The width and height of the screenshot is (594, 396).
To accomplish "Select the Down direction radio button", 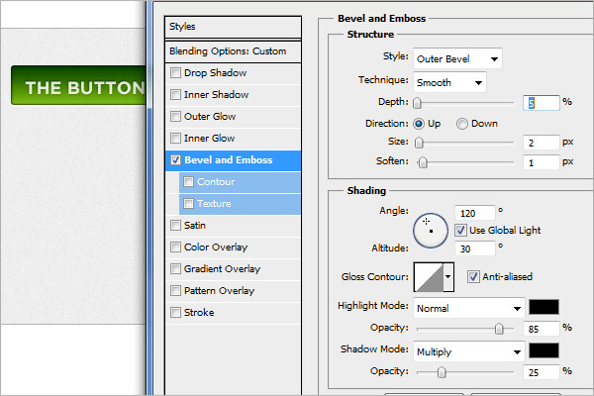I will (x=461, y=124).
